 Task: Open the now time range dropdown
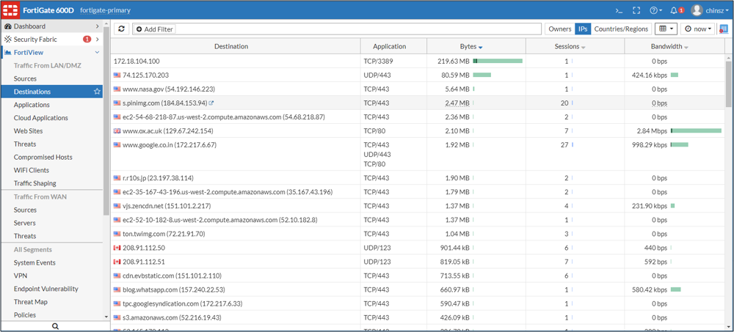[697, 29]
